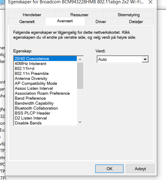Select Bluetooth Collaboration property
Viewport: 166px width, 180px height.
click(45, 108)
